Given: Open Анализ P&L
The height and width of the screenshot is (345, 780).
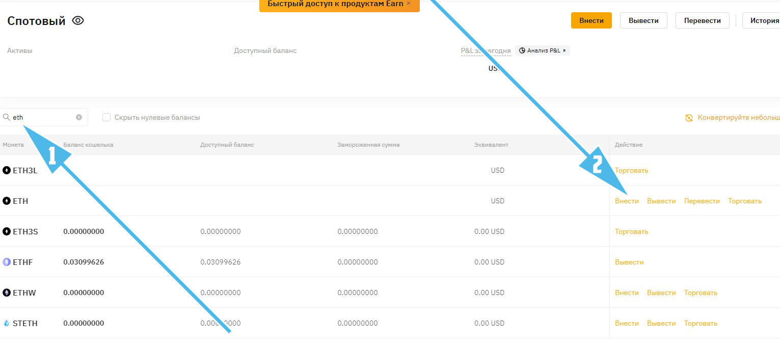Looking at the screenshot, I should 543,50.
